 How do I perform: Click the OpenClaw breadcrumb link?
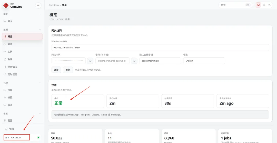click(x=54, y=5)
